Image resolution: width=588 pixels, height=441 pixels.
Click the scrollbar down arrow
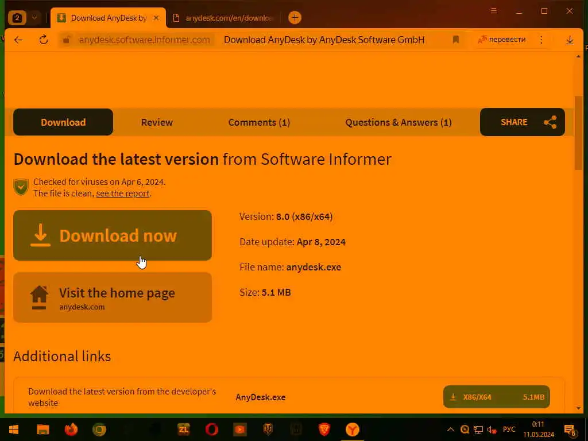click(x=578, y=408)
